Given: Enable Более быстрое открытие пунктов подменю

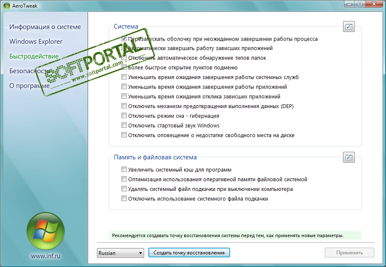Looking at the screenshot, I should coord(124,67).
